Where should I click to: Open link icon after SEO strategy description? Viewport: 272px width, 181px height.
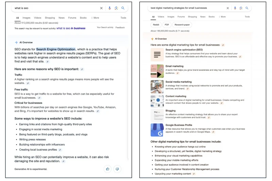(240, 57)
